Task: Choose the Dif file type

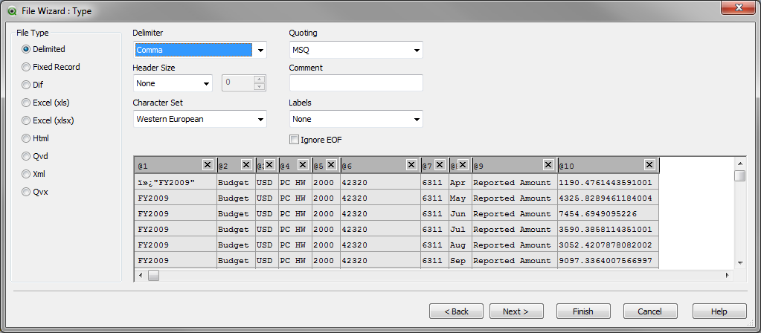Action: pos(32,85)
